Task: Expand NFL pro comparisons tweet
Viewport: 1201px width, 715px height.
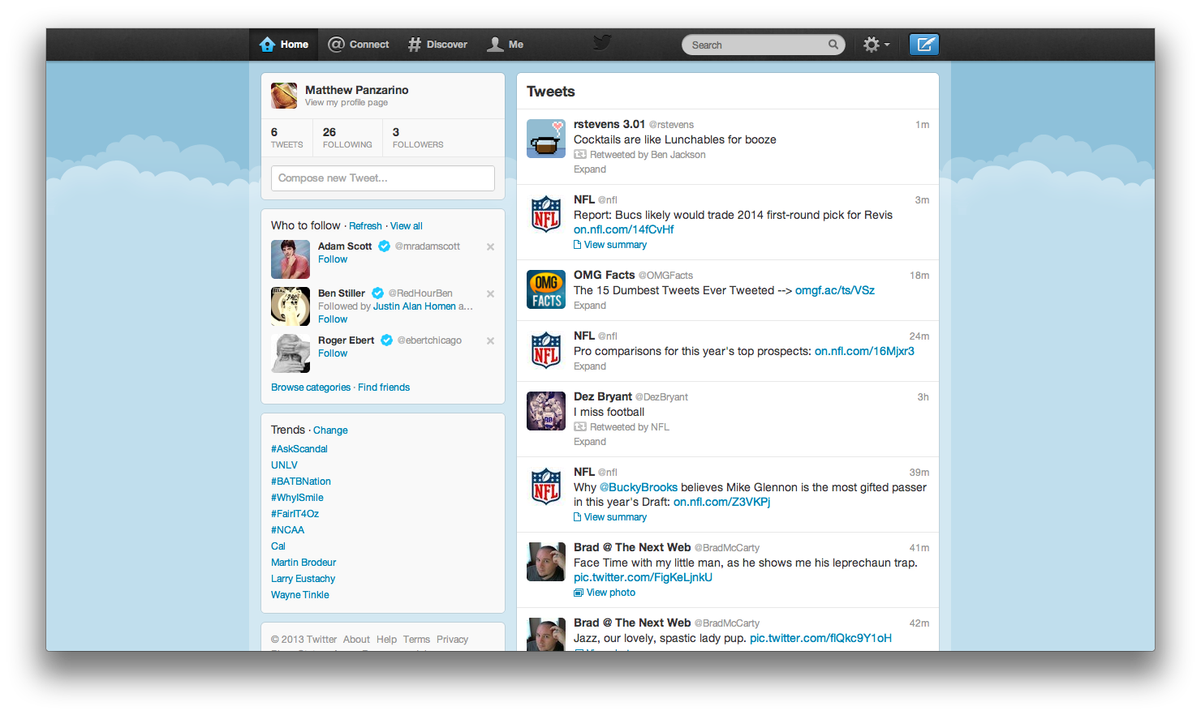Action: click(x=590, y=366)
